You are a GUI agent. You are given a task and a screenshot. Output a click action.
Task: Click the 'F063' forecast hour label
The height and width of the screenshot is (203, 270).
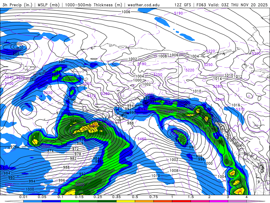click(201, 5)
